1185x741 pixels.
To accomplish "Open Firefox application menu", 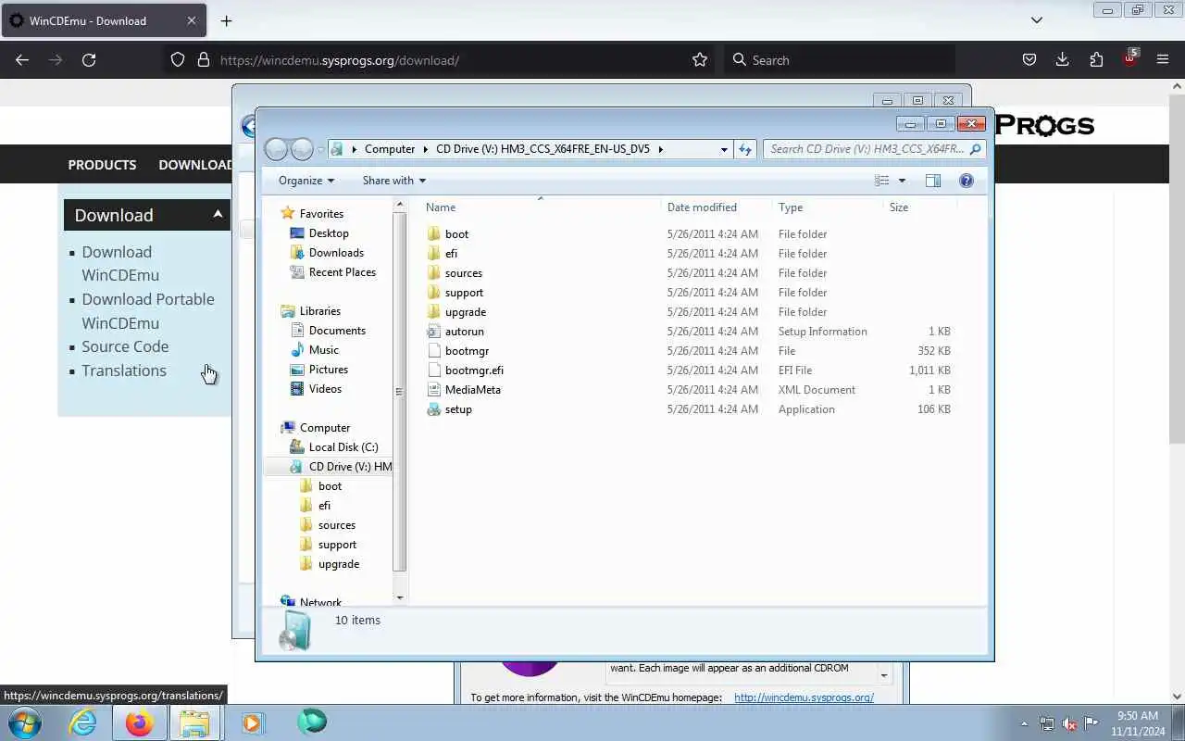I will pos(1163,60).
